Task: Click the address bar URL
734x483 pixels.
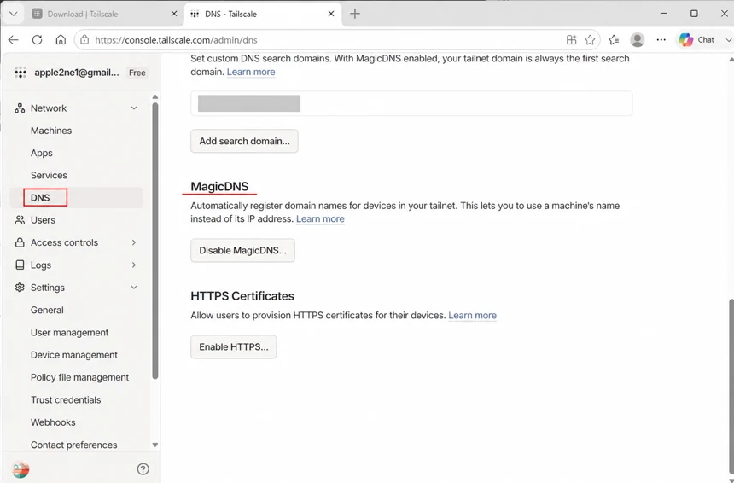Action: coord(176,40)
